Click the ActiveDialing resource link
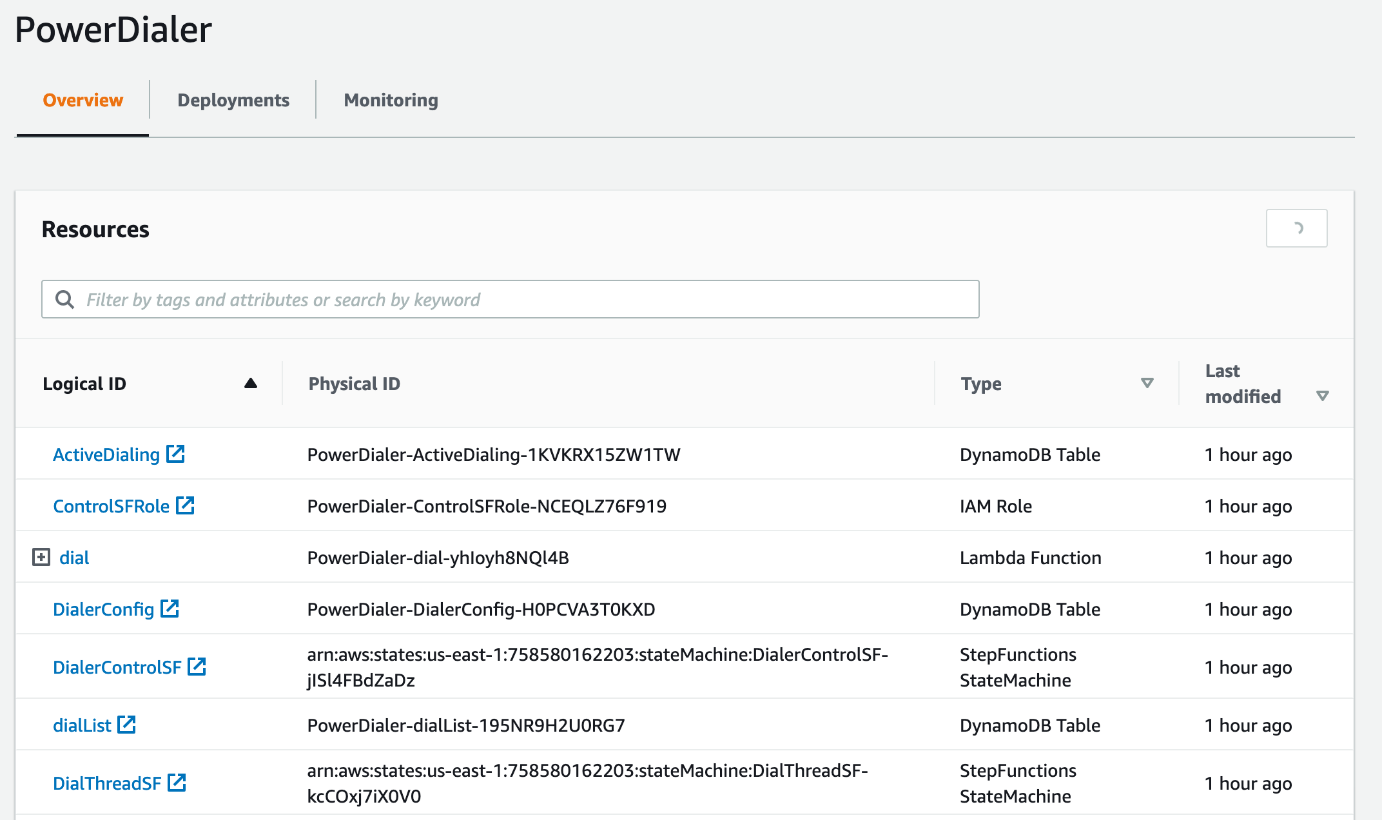Viewport: 1382px width, 820px height. pyautogui.click(x=106, y=454)
